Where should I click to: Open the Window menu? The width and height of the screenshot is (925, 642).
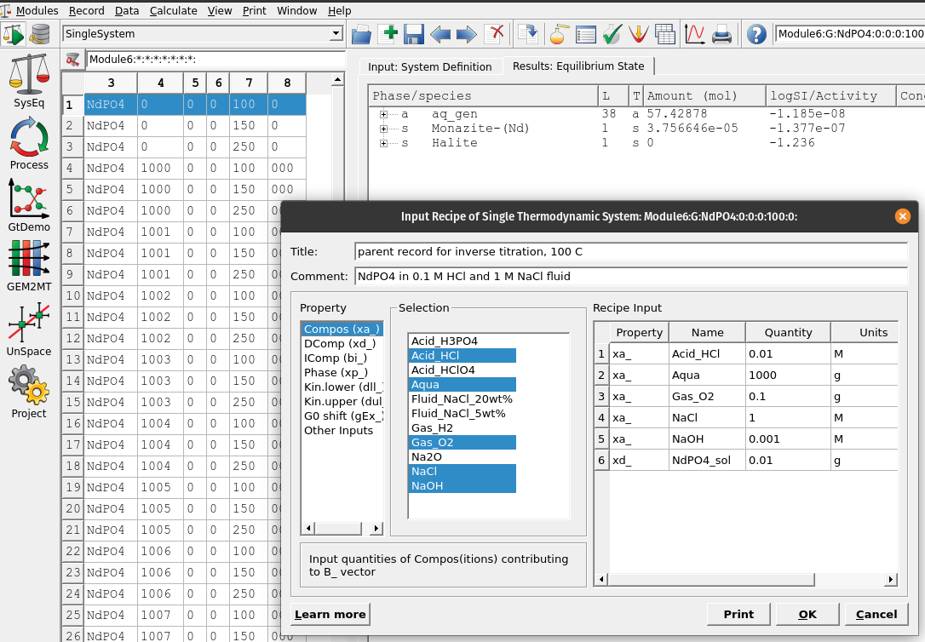296,10
